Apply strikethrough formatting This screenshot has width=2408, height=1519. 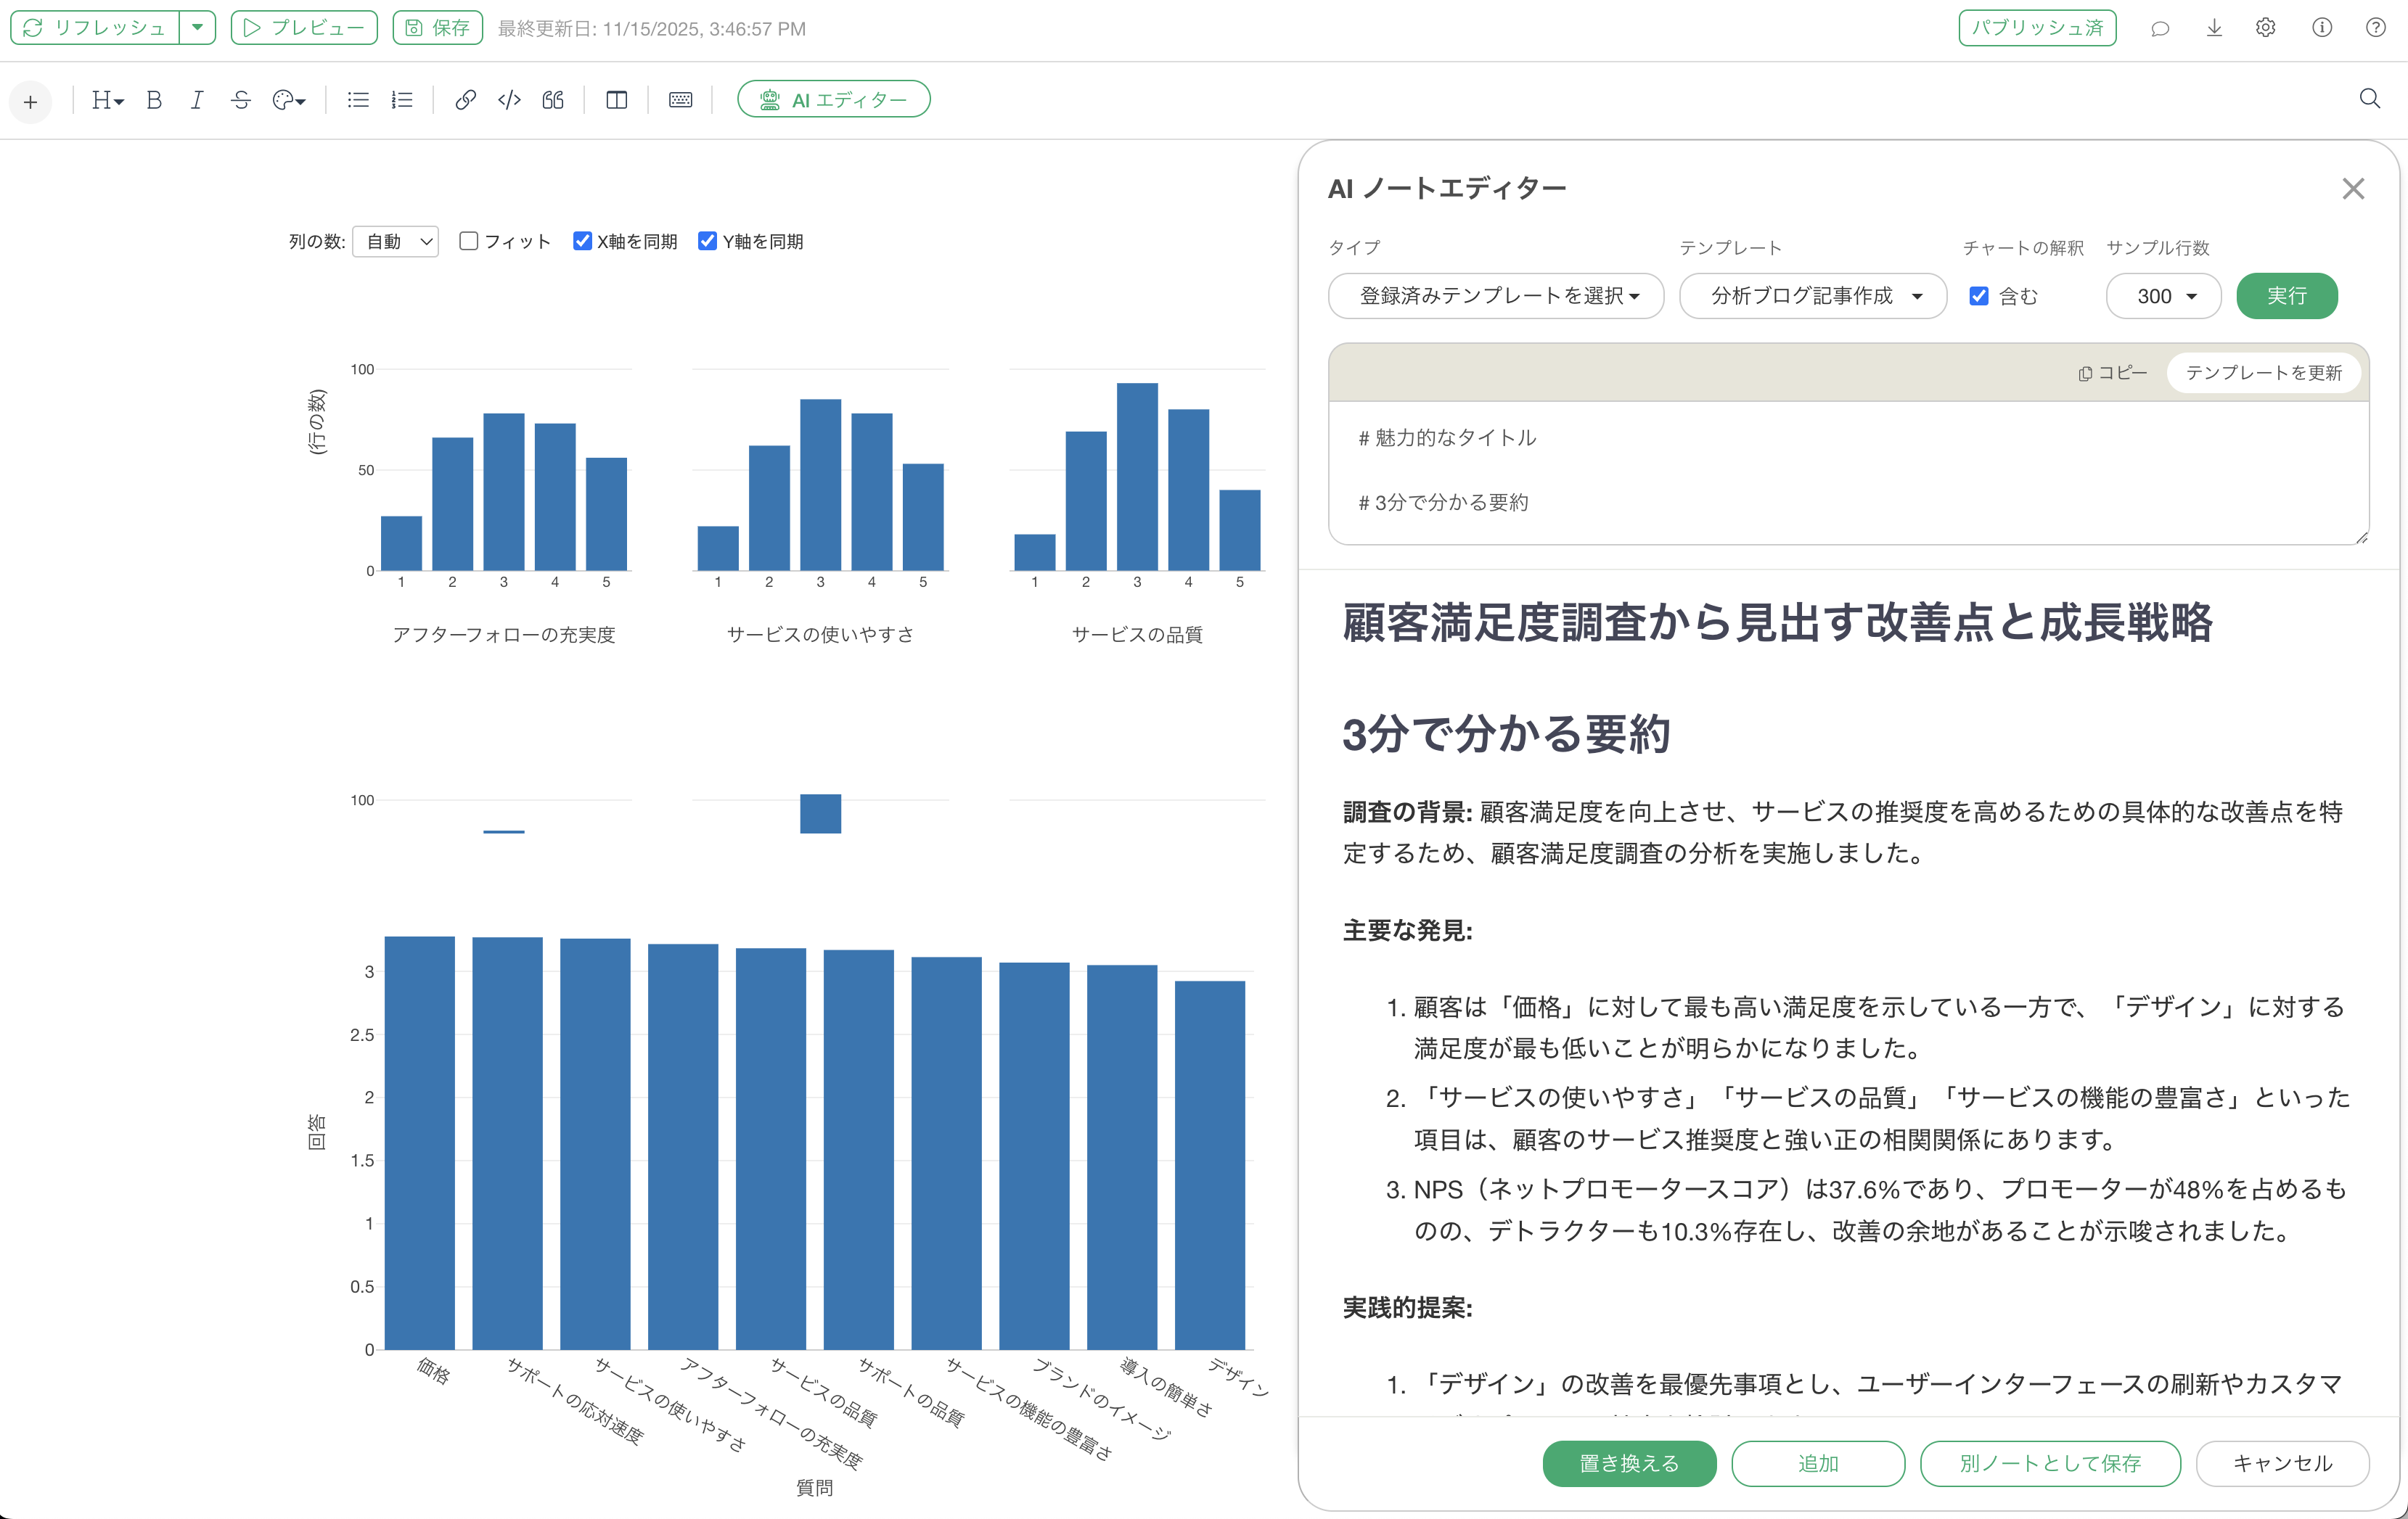tap(240, 100)
